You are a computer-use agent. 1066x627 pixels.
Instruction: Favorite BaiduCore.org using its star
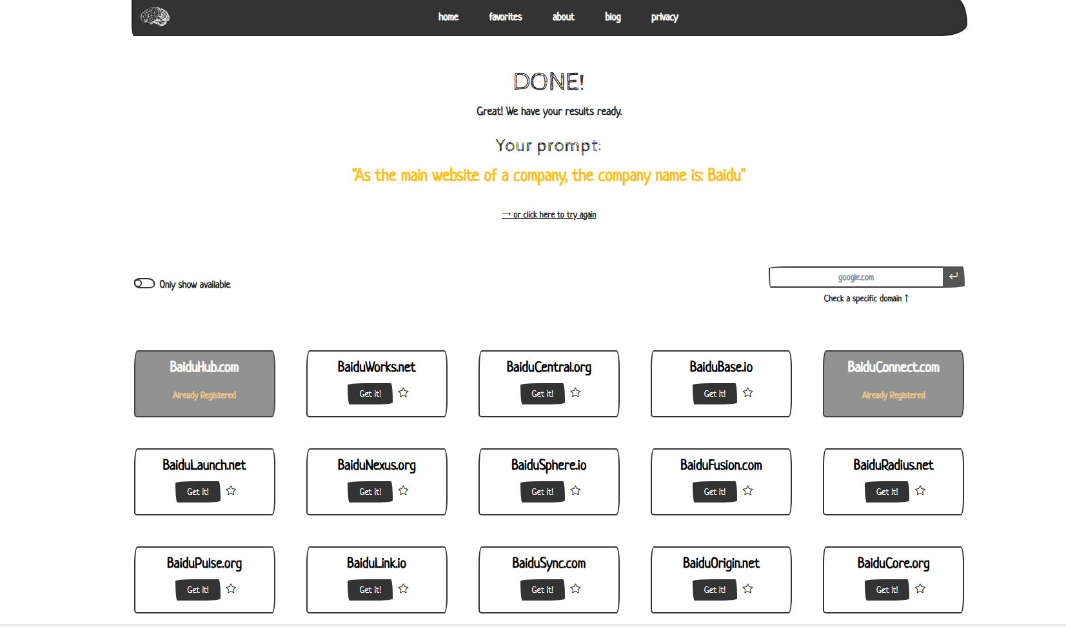coord(920,589)
